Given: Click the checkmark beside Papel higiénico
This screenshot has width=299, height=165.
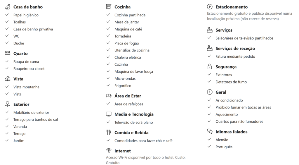Looking at the screenshot, I should click(7, 15).
